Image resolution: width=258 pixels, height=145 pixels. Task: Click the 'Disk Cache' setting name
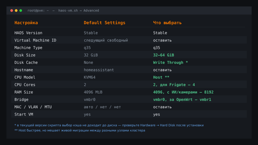(26, 62)
